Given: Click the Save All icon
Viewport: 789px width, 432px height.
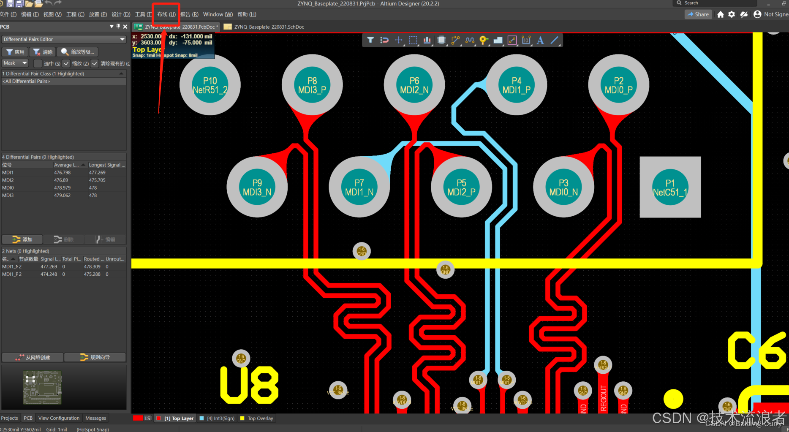Looking at the screenshot, I should point(19,3).
